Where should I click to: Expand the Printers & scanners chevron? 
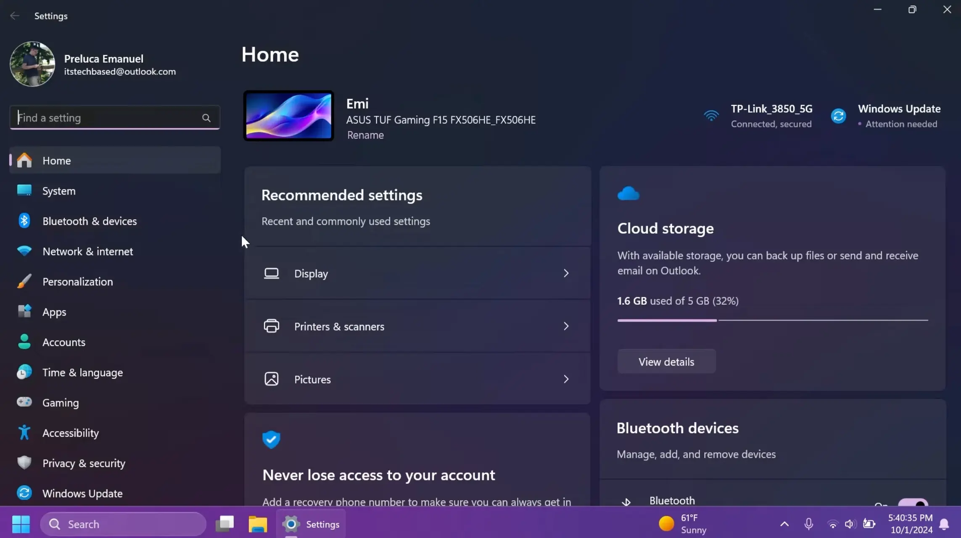(566, 326)
